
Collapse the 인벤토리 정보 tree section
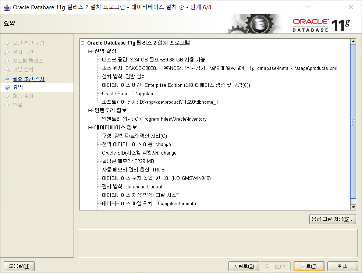tap(90, 110)
